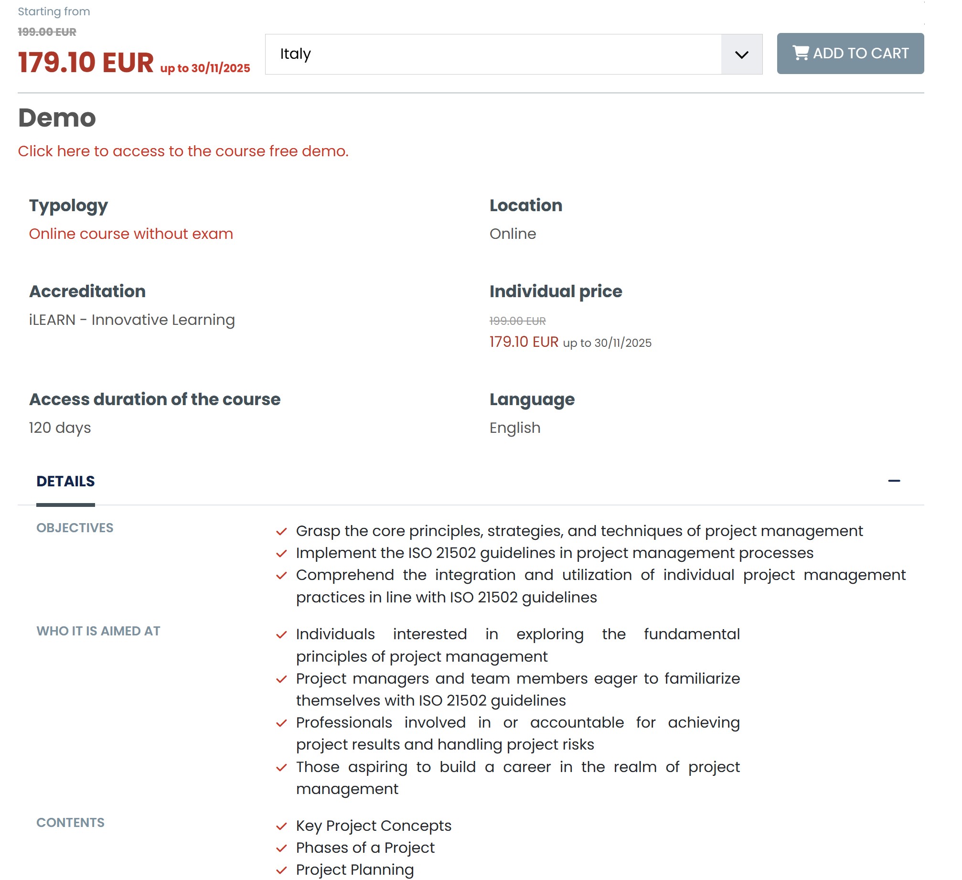Select the DETAILS tab

65,481
